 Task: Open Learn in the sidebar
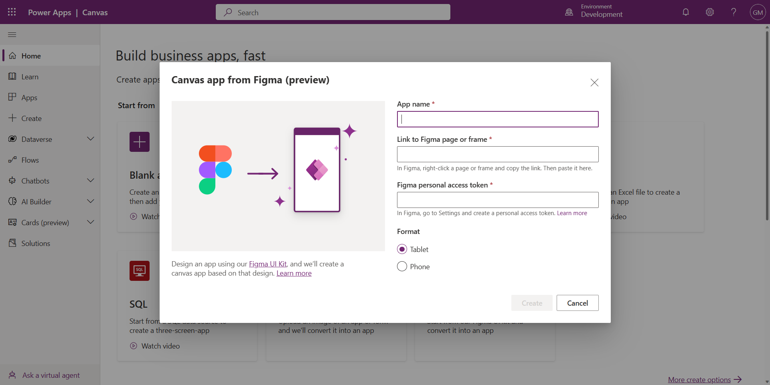pyautogui.click(x=50, y=77)
